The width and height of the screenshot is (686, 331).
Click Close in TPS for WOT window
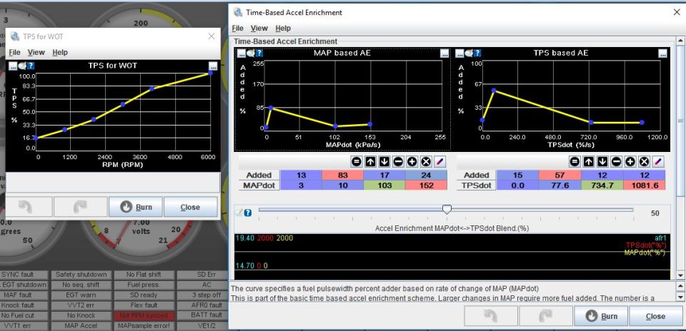point(190,207)
